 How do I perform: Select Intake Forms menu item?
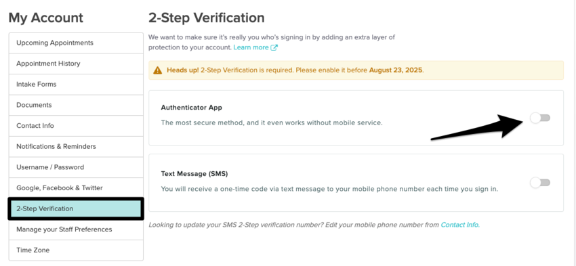click(76, 85)
